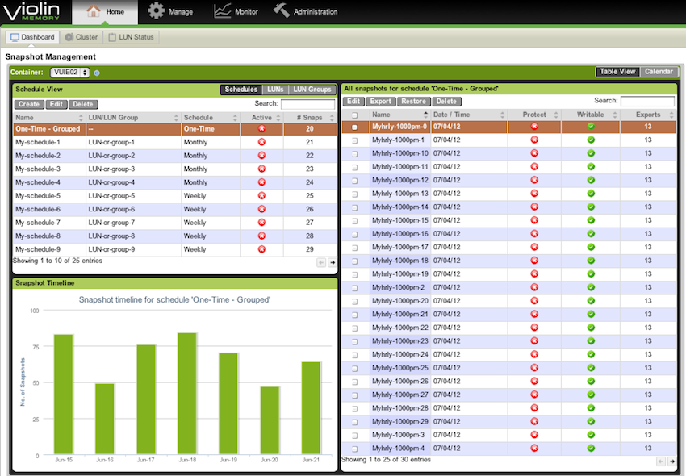Sort schedules by Name column
686x476 pixels.
49,118
